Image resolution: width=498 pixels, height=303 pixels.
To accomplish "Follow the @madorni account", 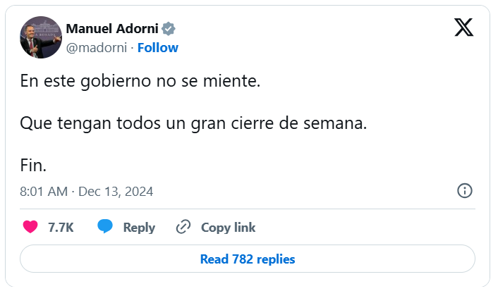I will click(x=157, y=47).
